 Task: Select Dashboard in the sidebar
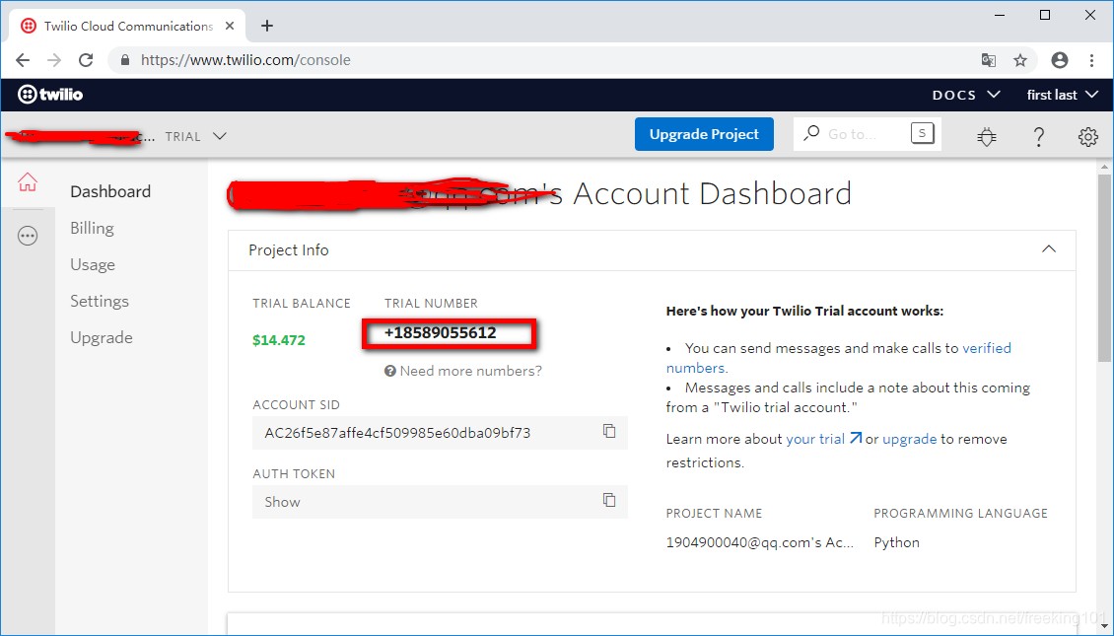tap(110, 191)
